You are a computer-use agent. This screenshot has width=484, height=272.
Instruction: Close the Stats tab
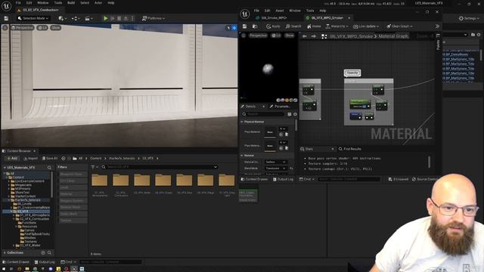(333, 149)
